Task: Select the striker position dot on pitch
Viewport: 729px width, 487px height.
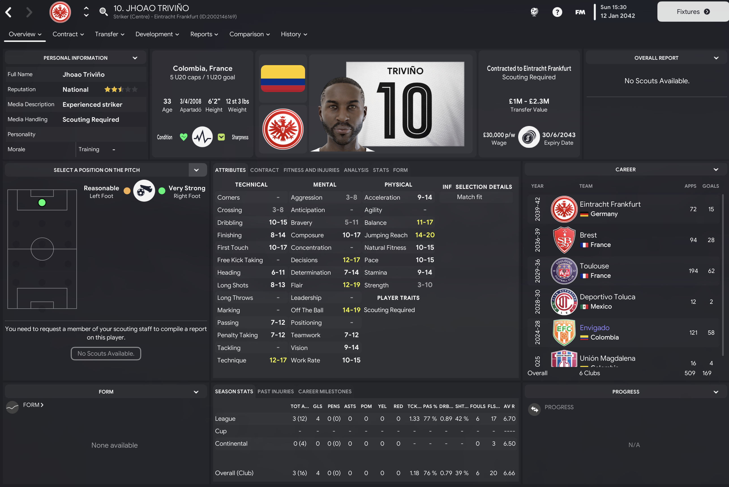Action: (42, 203)
